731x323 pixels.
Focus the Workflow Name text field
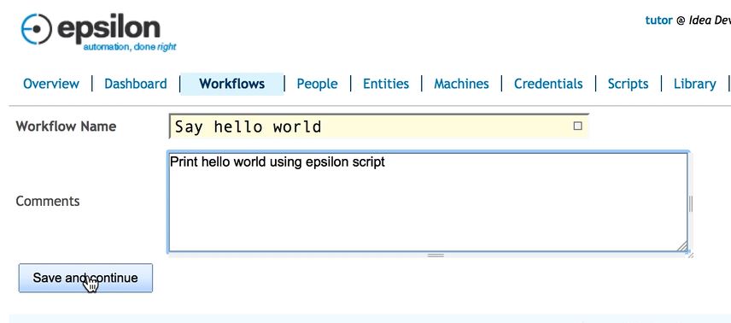tap(378, 126)
